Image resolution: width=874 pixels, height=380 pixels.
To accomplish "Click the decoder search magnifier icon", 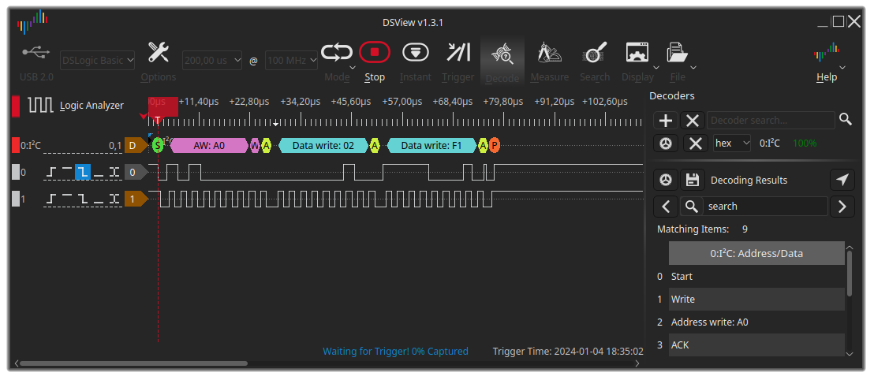I will 846,119.
